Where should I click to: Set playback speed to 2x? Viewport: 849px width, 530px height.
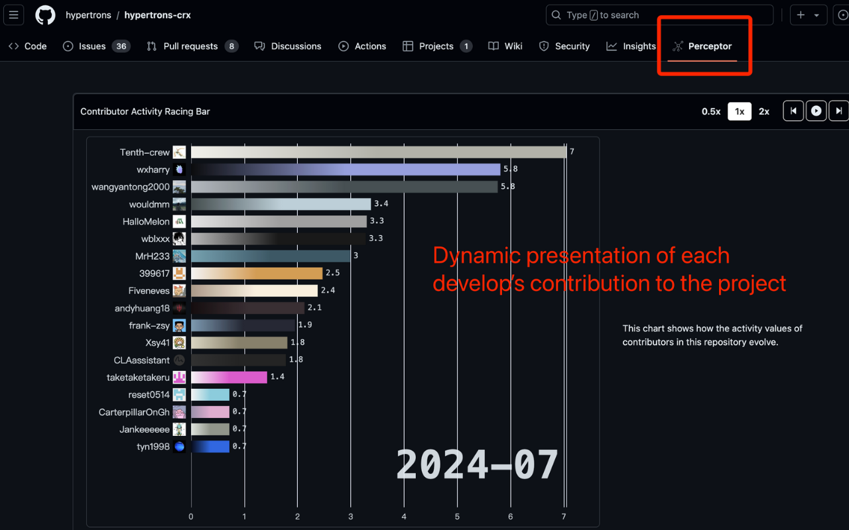pos(764,111)
